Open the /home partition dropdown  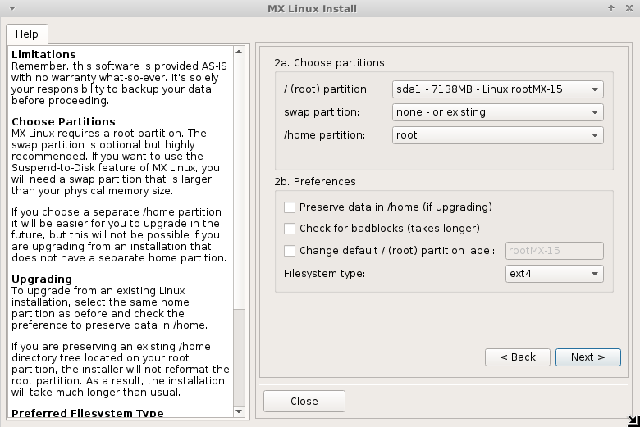tap(497, 135)
